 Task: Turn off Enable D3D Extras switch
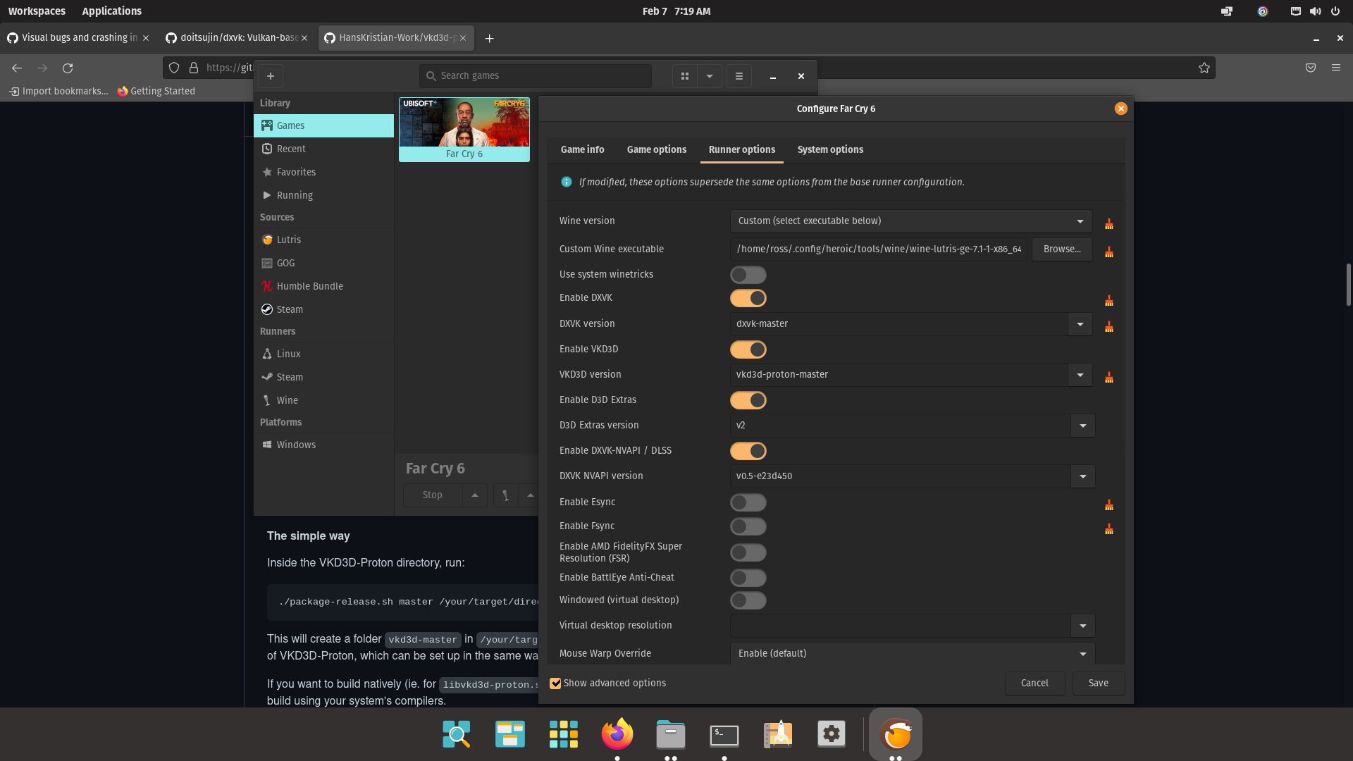[x=748, y=400]
